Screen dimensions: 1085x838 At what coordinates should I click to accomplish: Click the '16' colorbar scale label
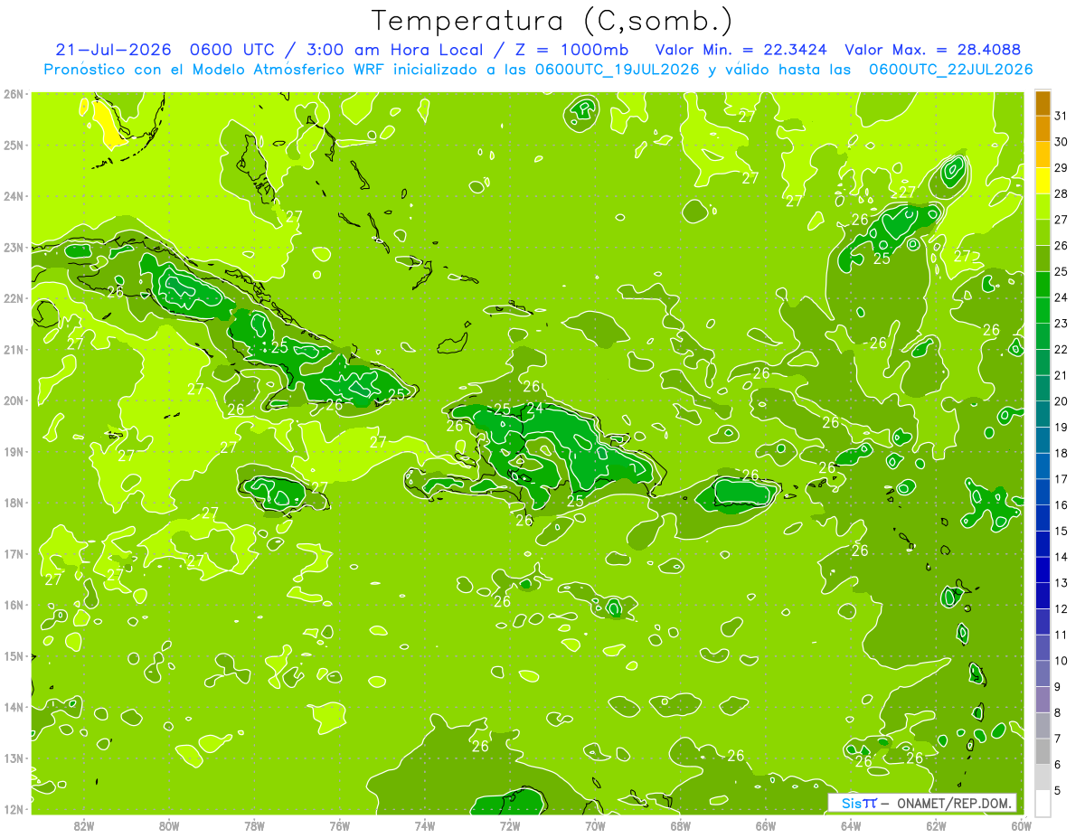[1061, 505]
